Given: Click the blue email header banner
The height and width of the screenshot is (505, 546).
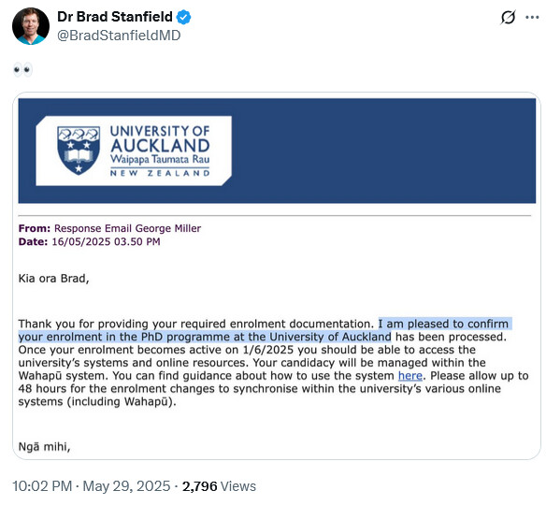Looking at the screenshot, I should [x=277, y=151].
